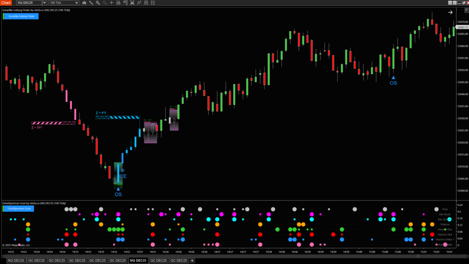Click the horizontal scrollbar left arrow
This screenshot has height=264, width=469.
coord(3,256)
